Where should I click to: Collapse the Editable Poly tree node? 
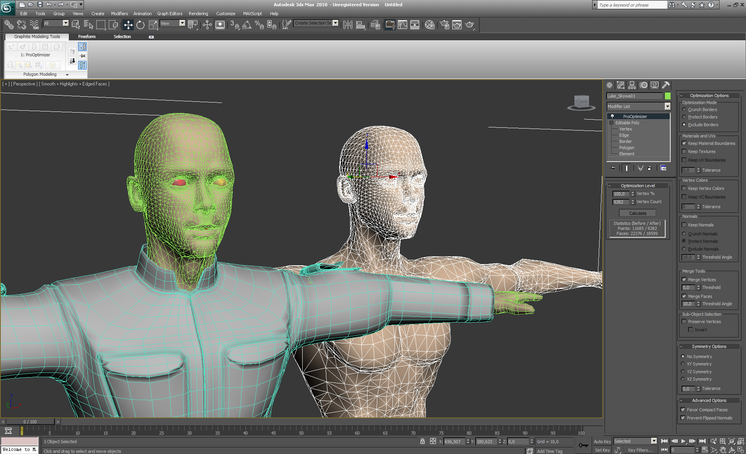[612, 123]
